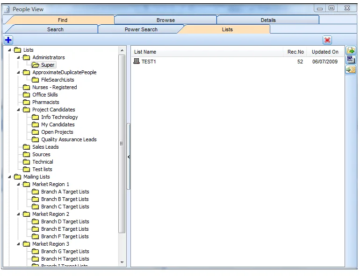Collapse the Mailing Lists node
The width and height of the screenshot is (360, 276).
pos(9,177)
